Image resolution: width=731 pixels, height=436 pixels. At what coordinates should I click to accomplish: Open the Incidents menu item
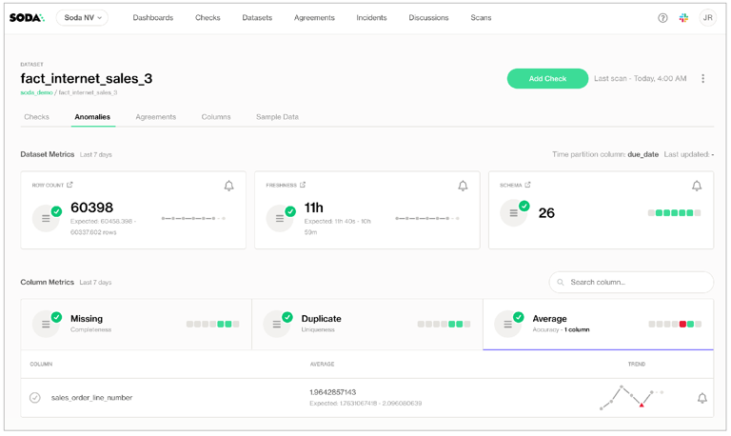371,18
